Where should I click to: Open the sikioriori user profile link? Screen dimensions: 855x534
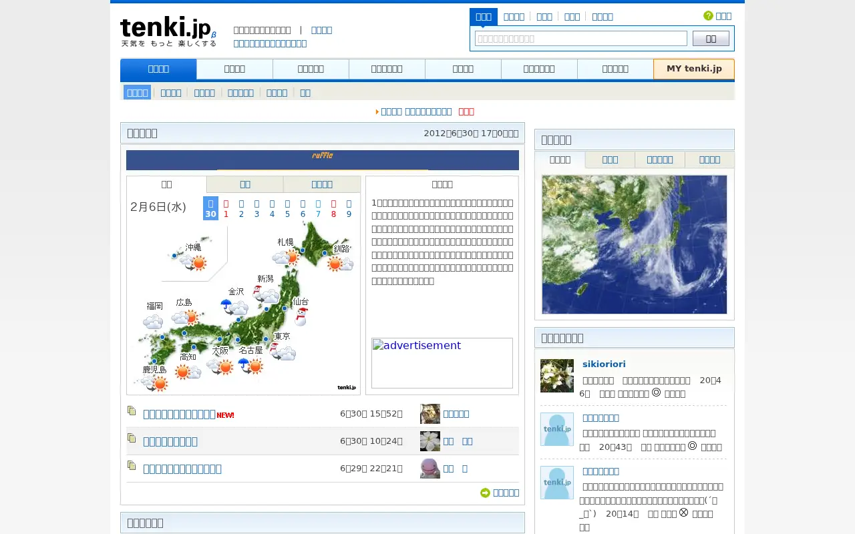(604, 364)
